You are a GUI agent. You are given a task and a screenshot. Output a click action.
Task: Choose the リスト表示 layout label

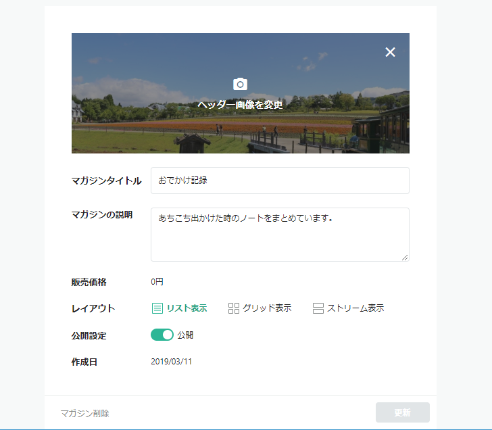[187, 308]
